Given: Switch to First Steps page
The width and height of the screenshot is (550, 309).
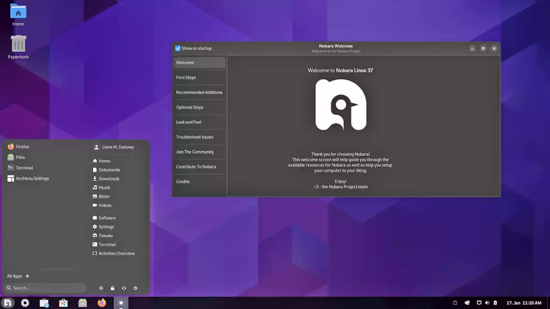Looking at the screenshot, I should click(x=199, y=78).
